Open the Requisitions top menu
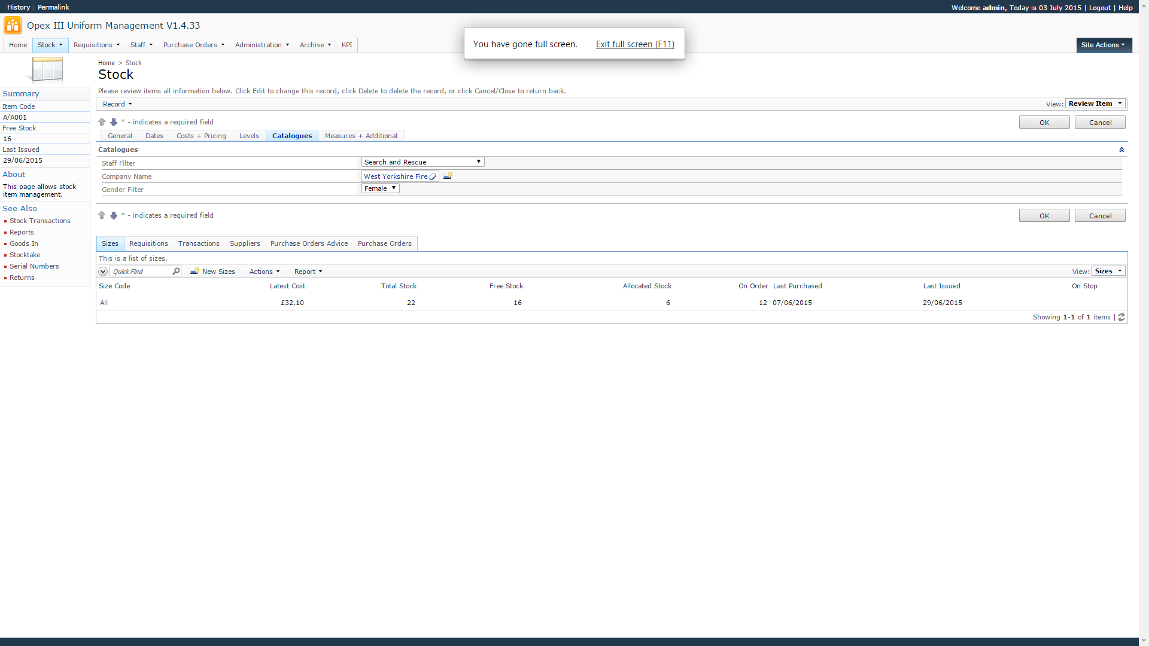The height and width of the screenshot is (646, 1149). (96, 45)
